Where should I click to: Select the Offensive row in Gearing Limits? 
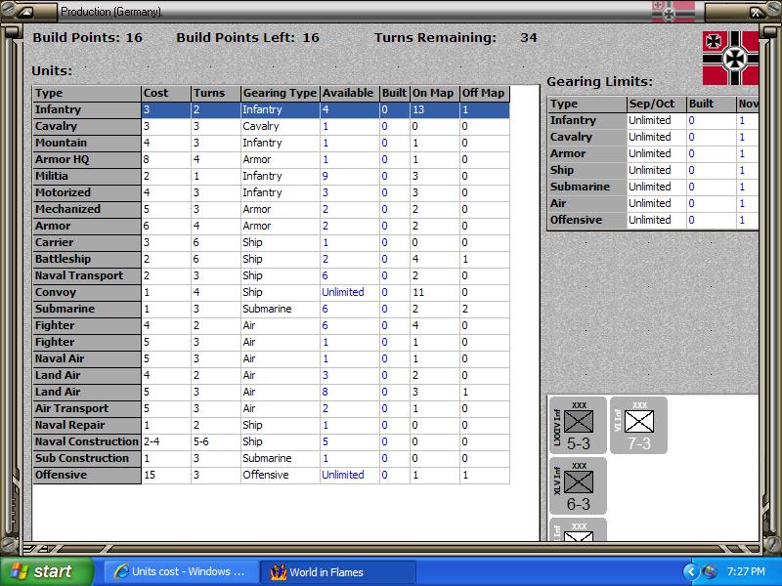click(652, 220)
